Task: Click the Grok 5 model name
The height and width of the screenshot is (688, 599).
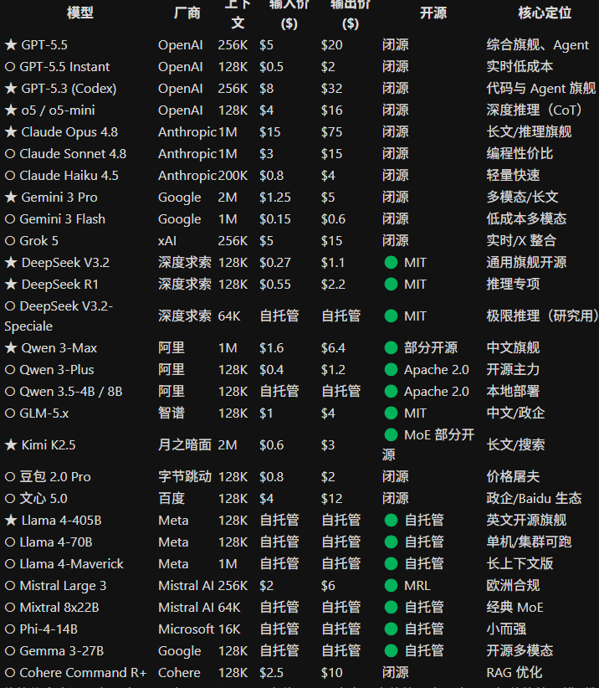Action: 38,241
